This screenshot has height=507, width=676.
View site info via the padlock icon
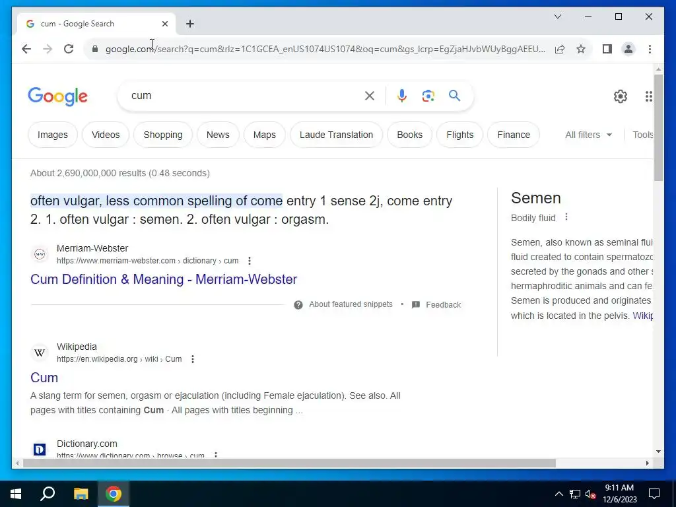[95, 49]
